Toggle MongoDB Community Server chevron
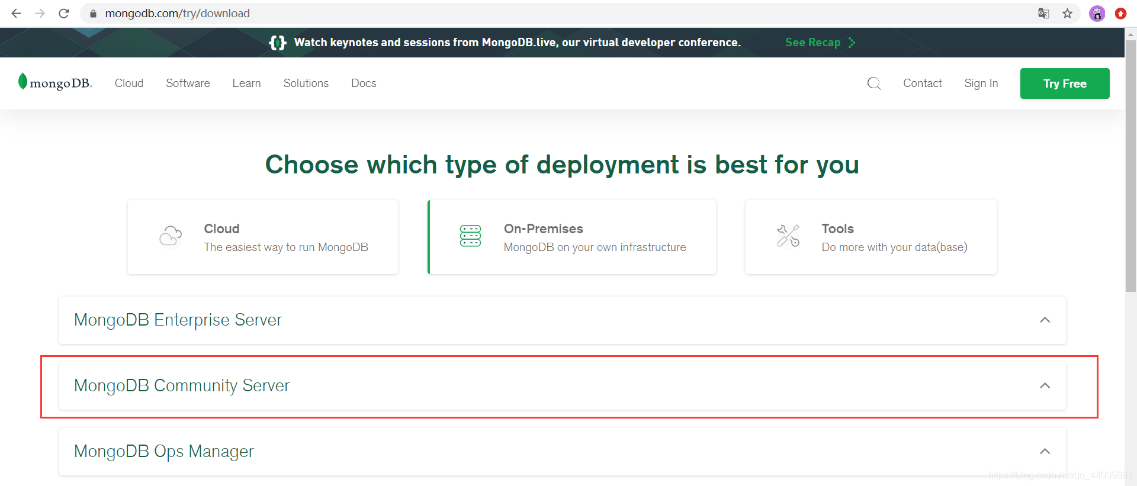 [1045, 385]
